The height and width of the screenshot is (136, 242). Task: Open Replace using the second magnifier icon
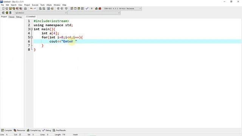tap(44, 8)
